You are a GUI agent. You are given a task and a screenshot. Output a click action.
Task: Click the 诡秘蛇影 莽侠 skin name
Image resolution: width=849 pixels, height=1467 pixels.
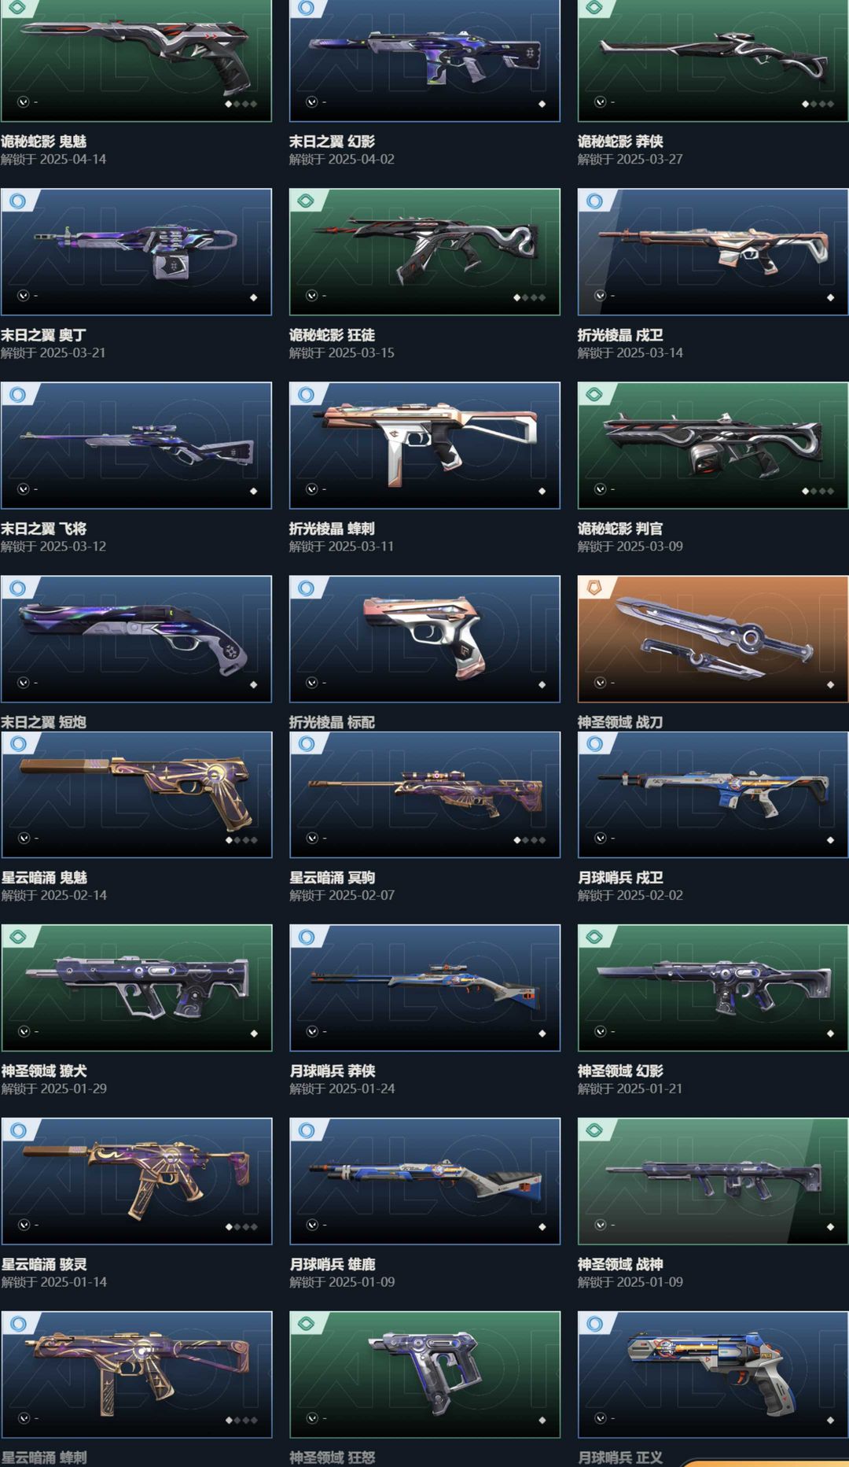pyautogui.click(x=620, y=142)
